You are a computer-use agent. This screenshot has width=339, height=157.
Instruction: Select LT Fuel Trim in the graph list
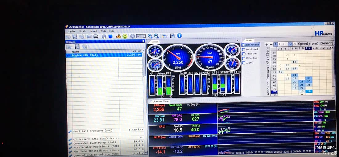(251, 54)
